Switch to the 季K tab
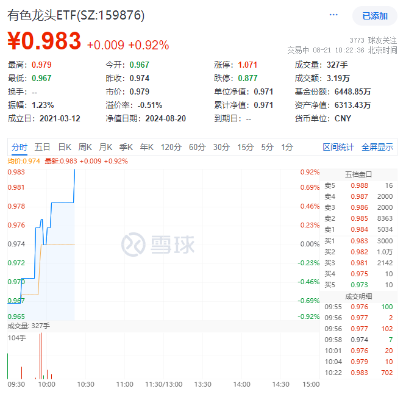The width and height of the screenshot is (406, 397). pos(126,147)
